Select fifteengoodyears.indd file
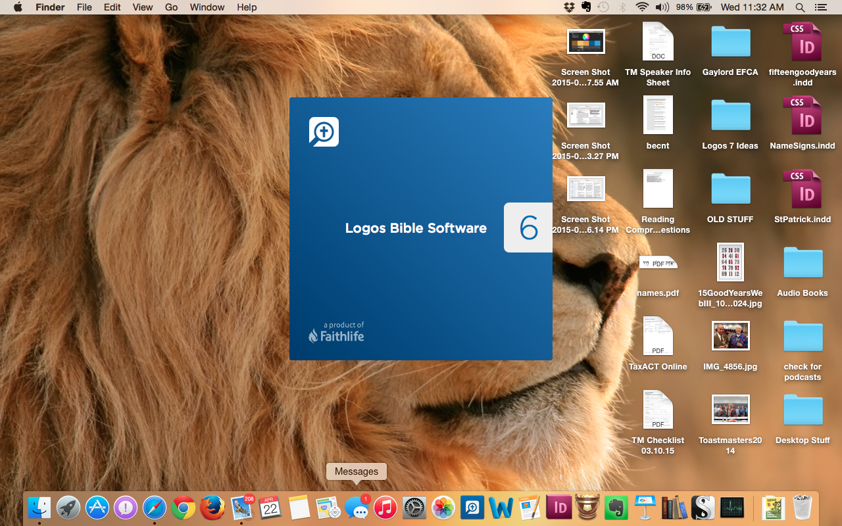This screenshot has width=842, height=526. [803, 42]
